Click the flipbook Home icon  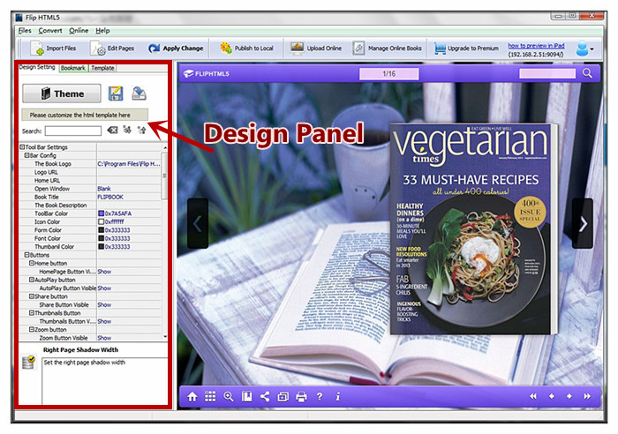tap(192, 397)
